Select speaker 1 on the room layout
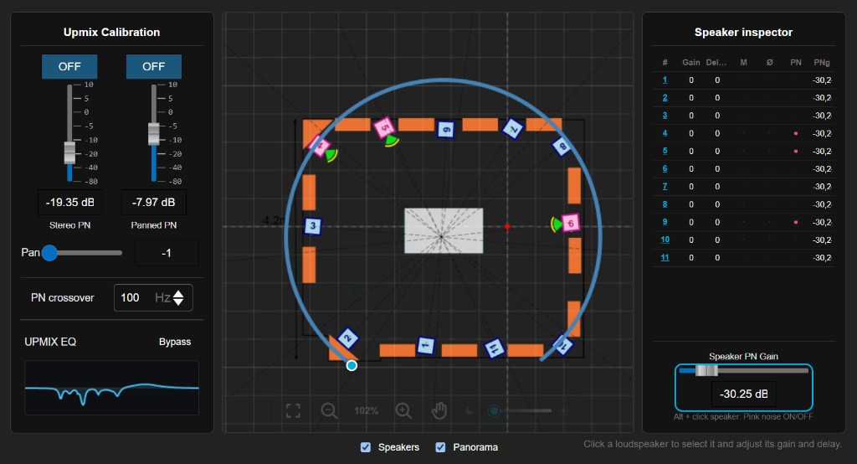This screenshot has height=464, width=857. (425, 345)
